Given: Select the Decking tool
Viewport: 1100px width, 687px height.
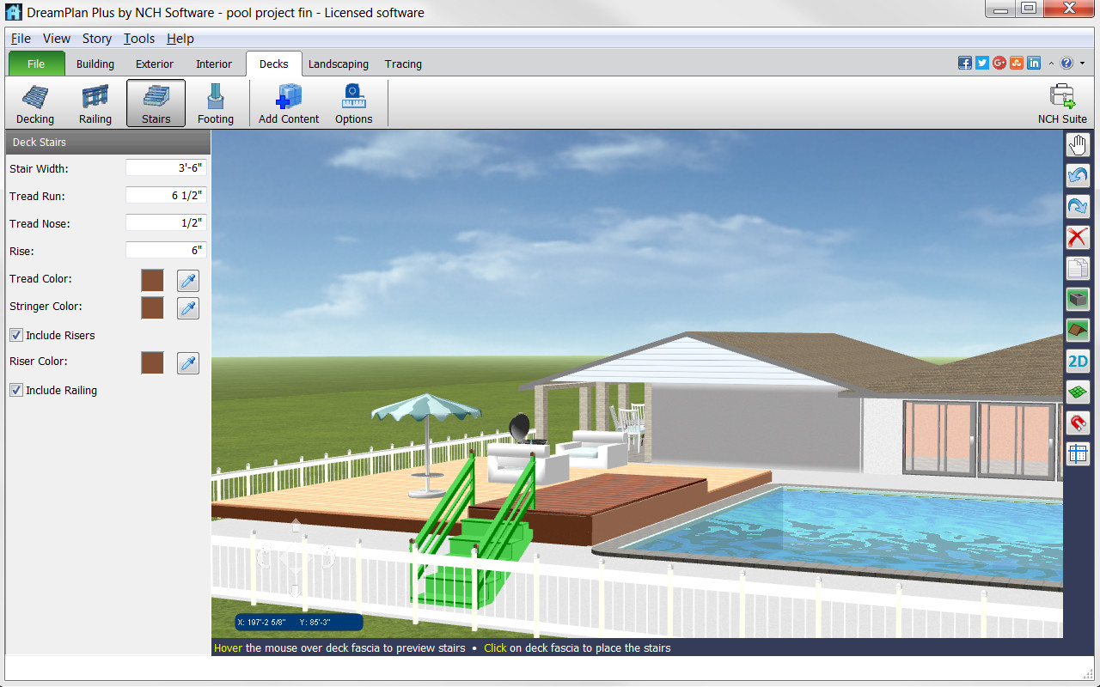Looking at the screenshot, I should (34, 102).
